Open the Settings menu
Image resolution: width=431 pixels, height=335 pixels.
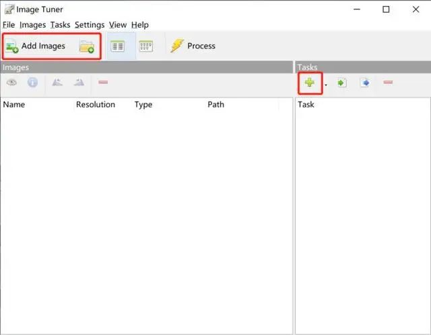(x=90, y=25)
